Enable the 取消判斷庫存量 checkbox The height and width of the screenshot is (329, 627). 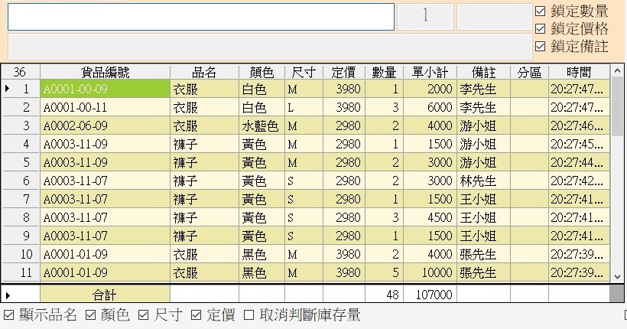(x=249, y=315)
